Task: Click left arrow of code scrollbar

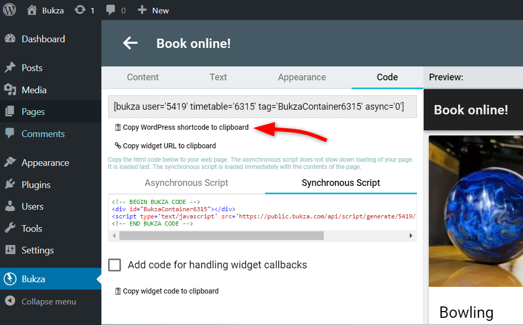Action: (x=114, y=235)
